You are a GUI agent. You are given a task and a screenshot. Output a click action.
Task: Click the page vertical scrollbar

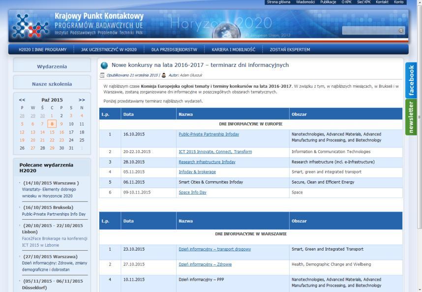[x=420, y=117]
